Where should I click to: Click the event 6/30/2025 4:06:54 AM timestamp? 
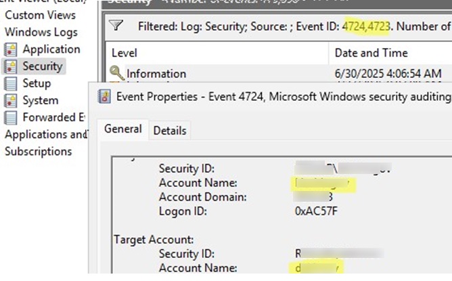click(388, 74)
